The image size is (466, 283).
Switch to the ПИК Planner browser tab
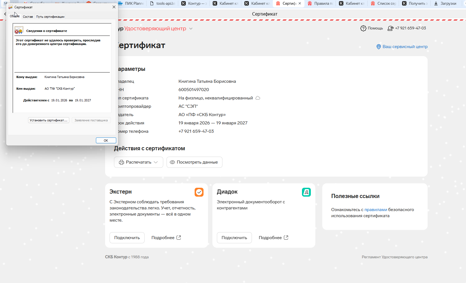131,3
